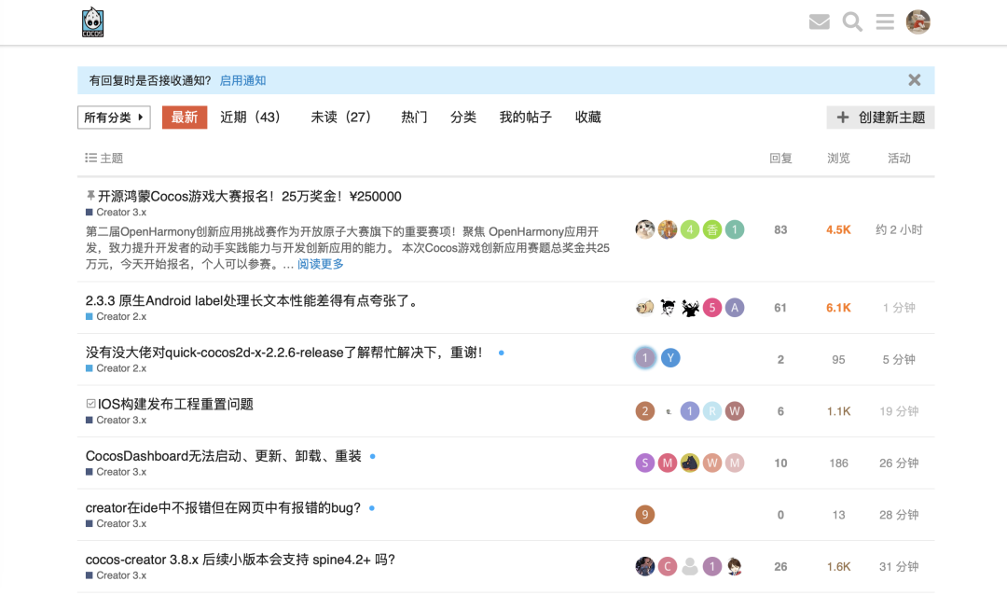Click Creator 3.x category under spine4.2+ topic
The height and width of the screenshot is (595, 1007).
click(116, 575)
